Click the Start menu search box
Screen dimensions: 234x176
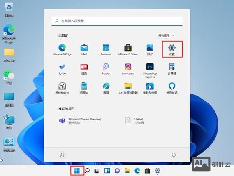pyautogui.click(x=117, y=21)
